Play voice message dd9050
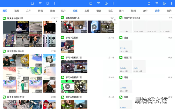Viewport: 175px width, 109px height. click(126, 86)
